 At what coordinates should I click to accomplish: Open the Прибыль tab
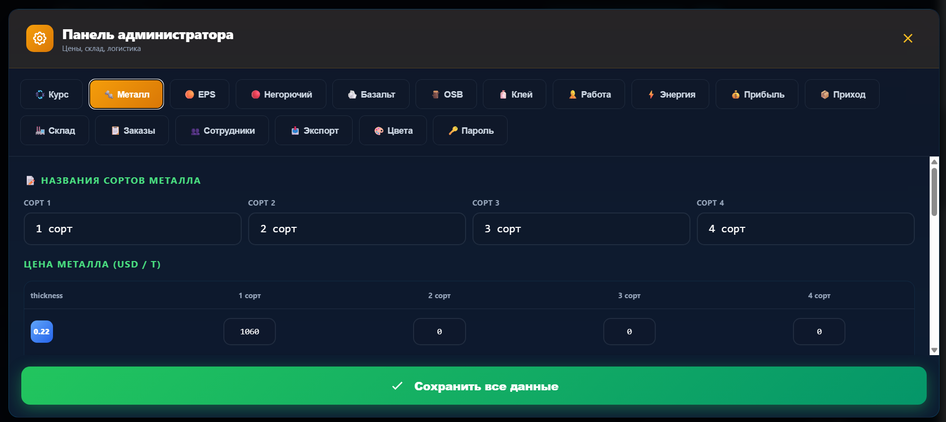coord(757,94)
